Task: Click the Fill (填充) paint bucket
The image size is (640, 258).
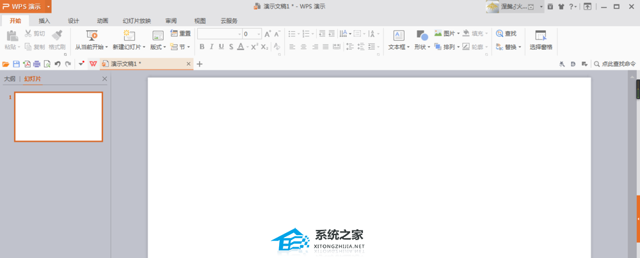Action: 466,33
